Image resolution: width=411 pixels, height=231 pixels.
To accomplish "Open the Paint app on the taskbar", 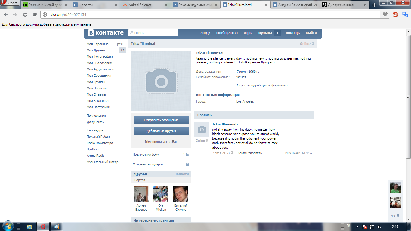I will coord(57,226).
